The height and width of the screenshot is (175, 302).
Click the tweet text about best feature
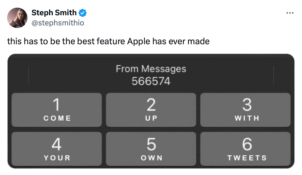click(x=108, y=41)
